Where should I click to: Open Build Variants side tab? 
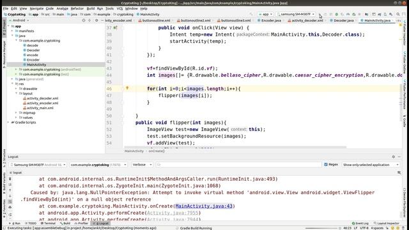pyautogui.click(x=4, y=183)
